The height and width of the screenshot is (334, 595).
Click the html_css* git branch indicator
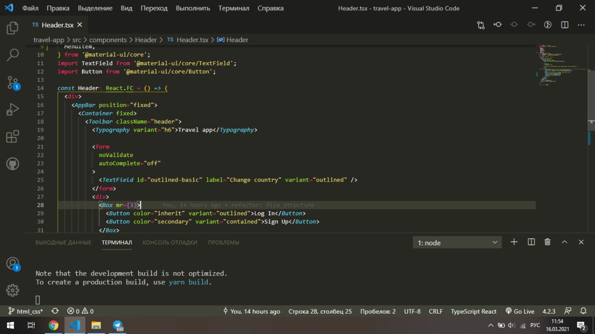[26, 311]
